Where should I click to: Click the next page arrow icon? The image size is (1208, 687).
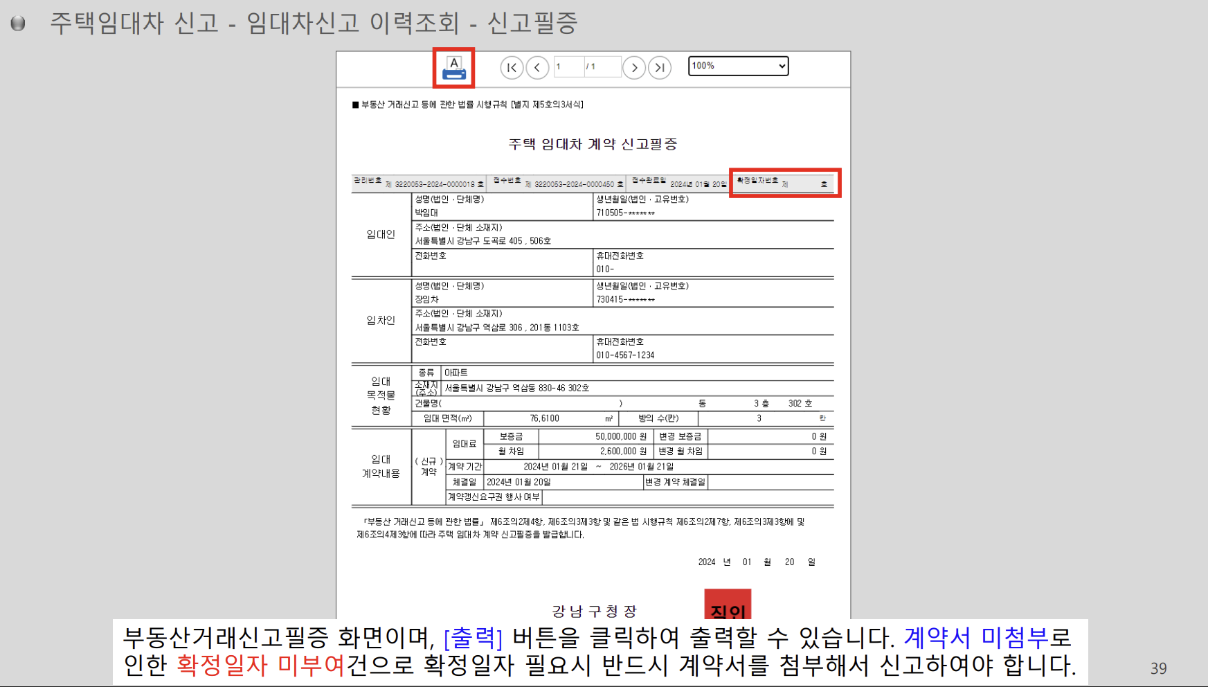[634, 67]
